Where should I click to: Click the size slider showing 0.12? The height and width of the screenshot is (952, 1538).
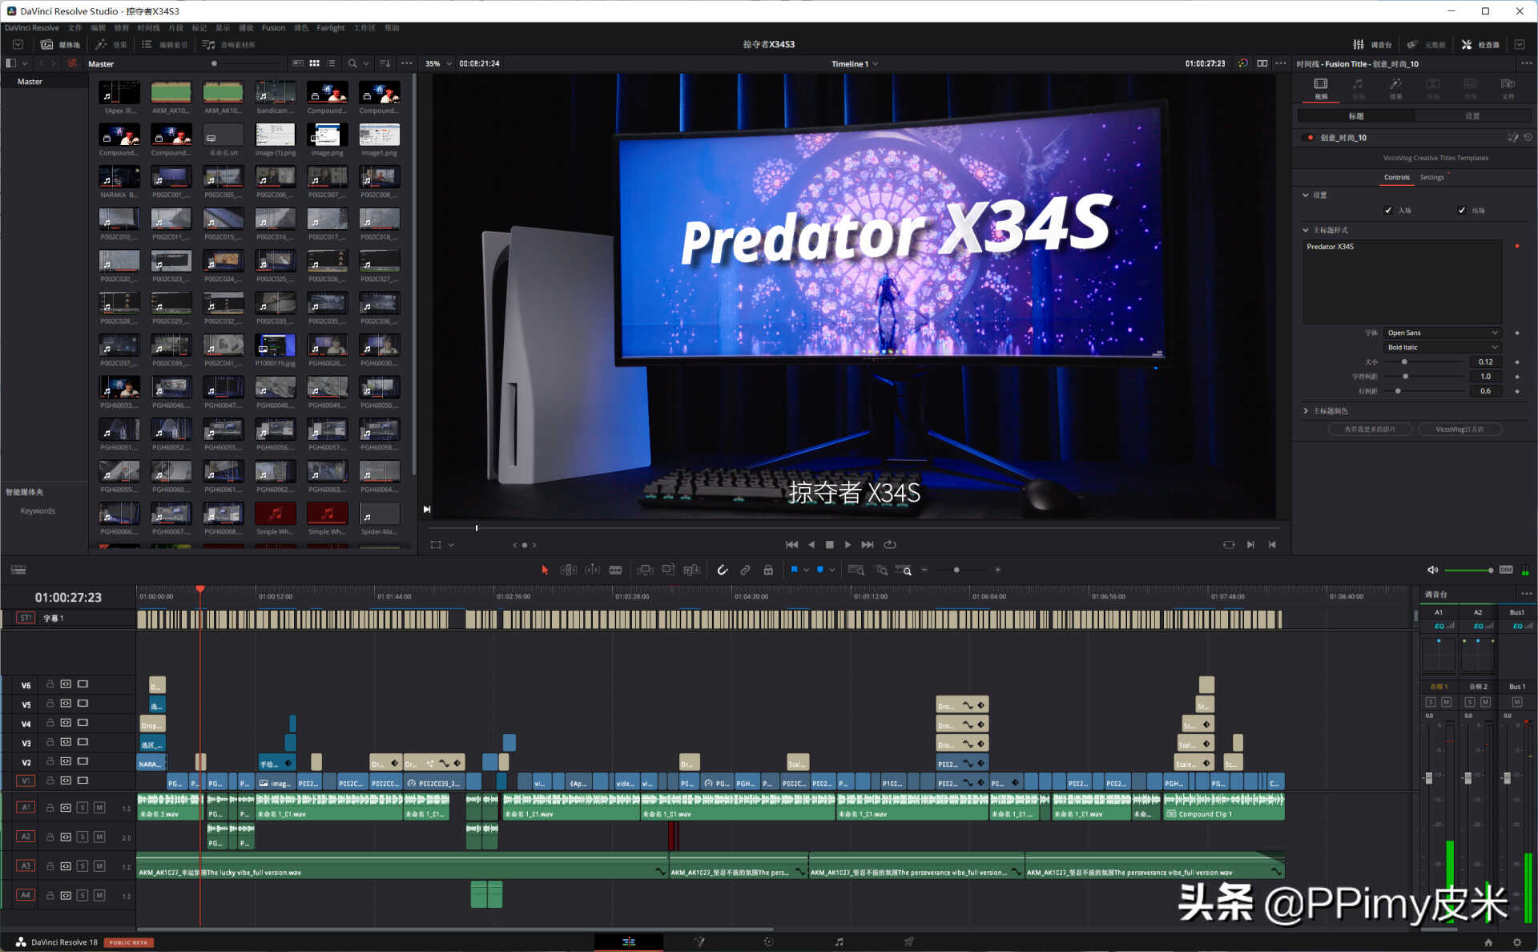[1425, 361]
